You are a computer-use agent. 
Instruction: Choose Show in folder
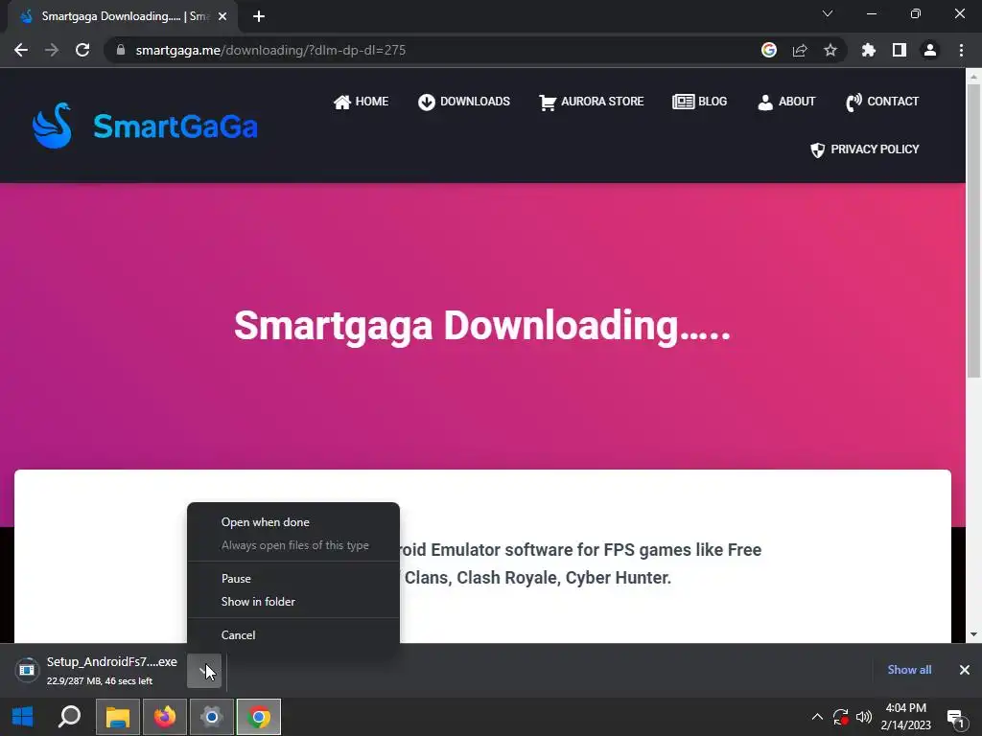(x=293, y=602)
